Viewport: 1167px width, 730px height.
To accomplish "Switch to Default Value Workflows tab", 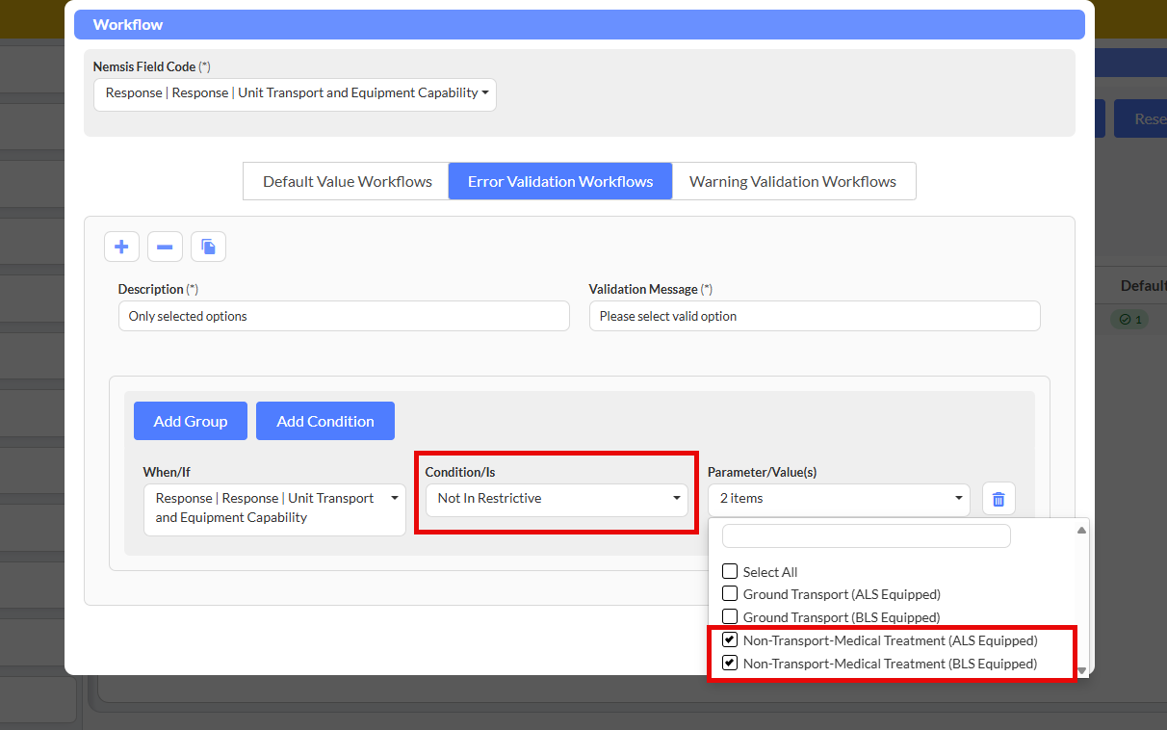I will click(347, 181).
